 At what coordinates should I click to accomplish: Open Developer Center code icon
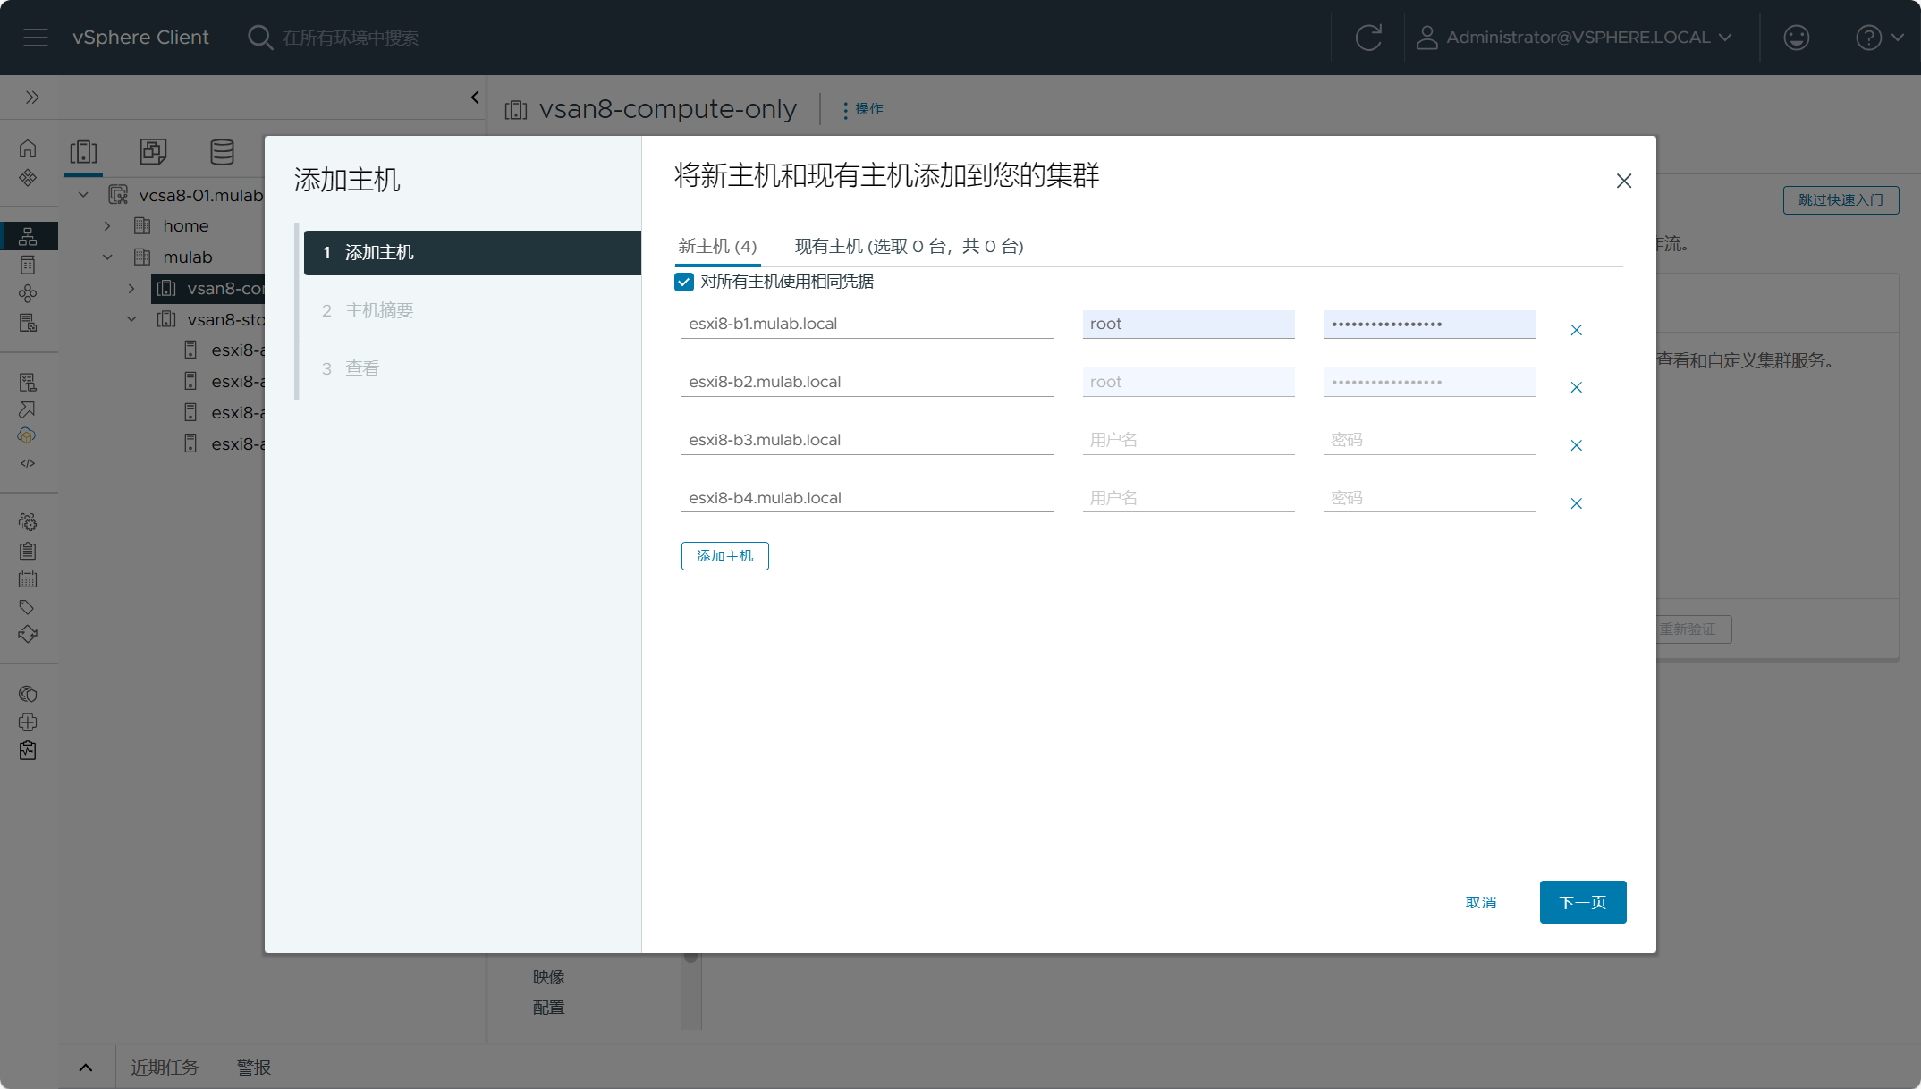[x=28, y=463]
